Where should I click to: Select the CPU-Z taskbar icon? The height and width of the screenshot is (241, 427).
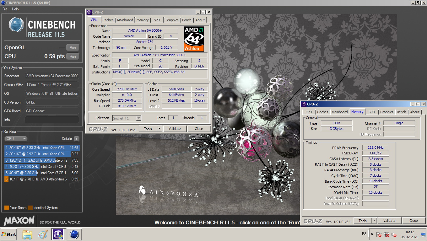click(58, 234)
